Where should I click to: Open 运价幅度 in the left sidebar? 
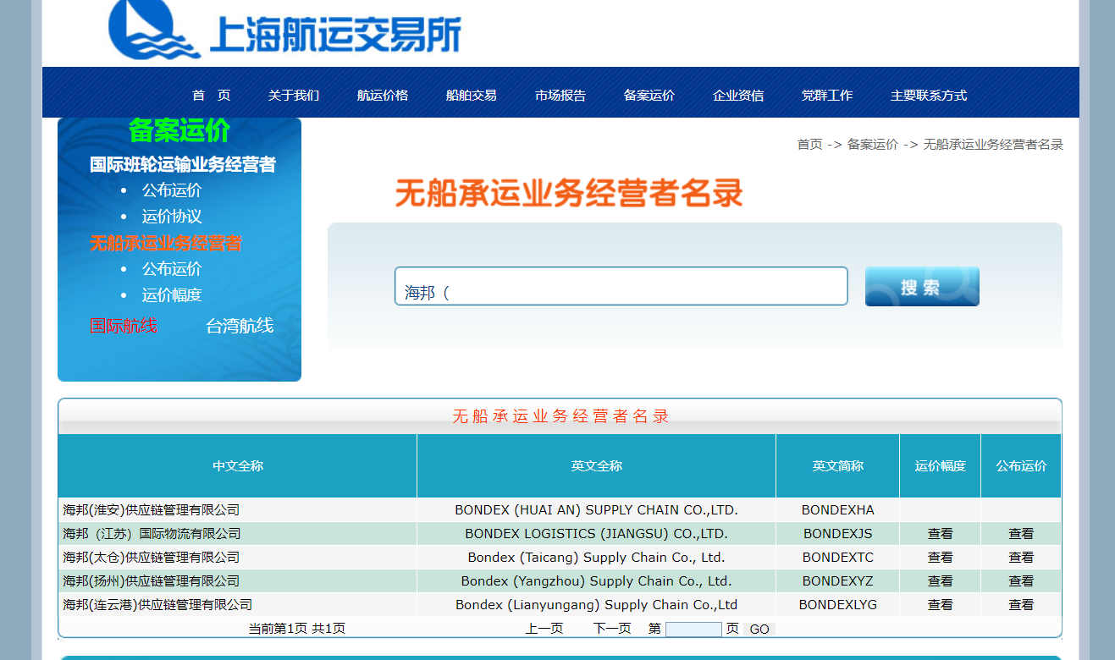(172, 295)
